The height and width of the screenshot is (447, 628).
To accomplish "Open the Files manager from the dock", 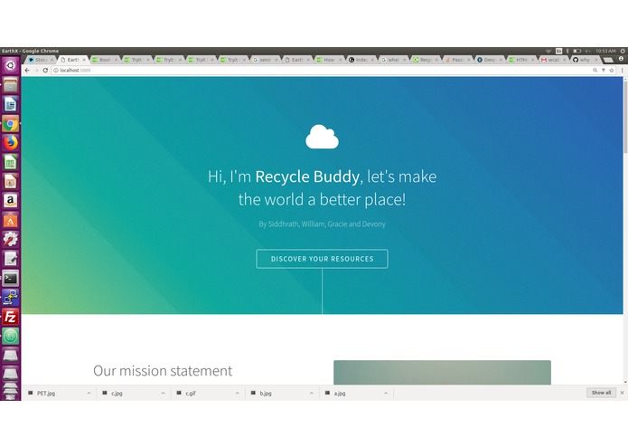I will tap(11, 85).
